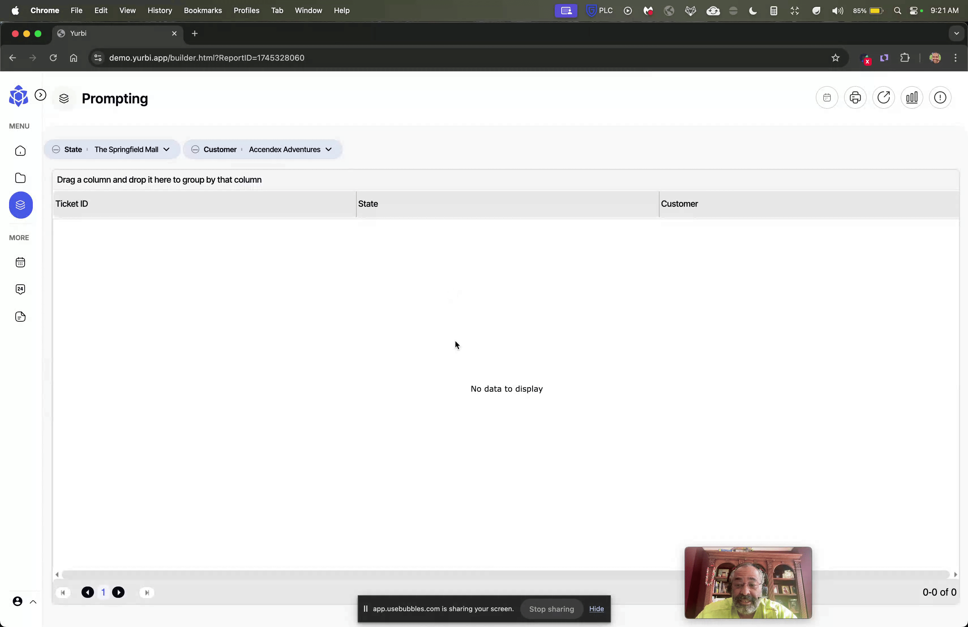Screen dimensions: 968x627
Task: Open the calendar icon in the top toolbar
Action: point(826,98)
